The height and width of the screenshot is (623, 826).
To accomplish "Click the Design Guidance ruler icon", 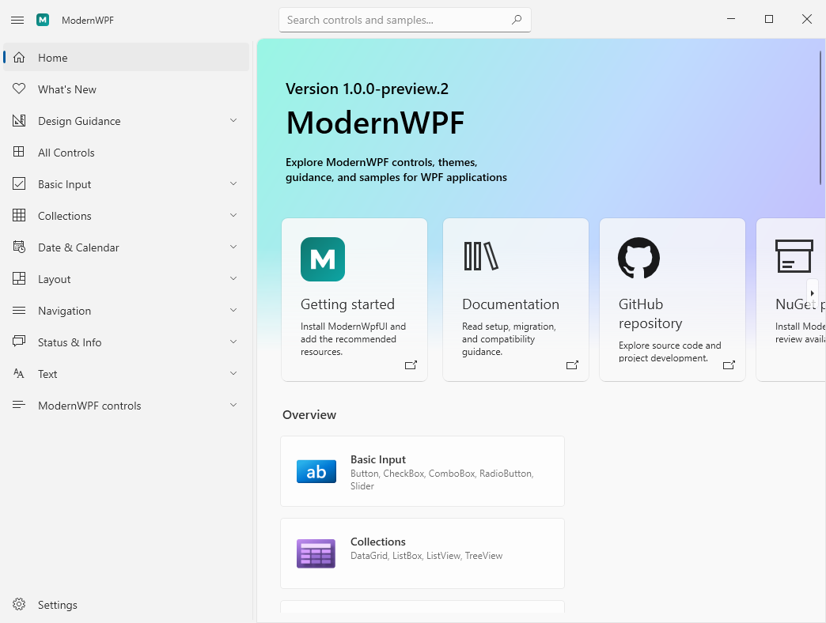I will click(19, 120).
